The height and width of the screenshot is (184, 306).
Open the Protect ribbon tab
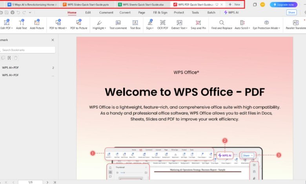[x=179, y=13]
